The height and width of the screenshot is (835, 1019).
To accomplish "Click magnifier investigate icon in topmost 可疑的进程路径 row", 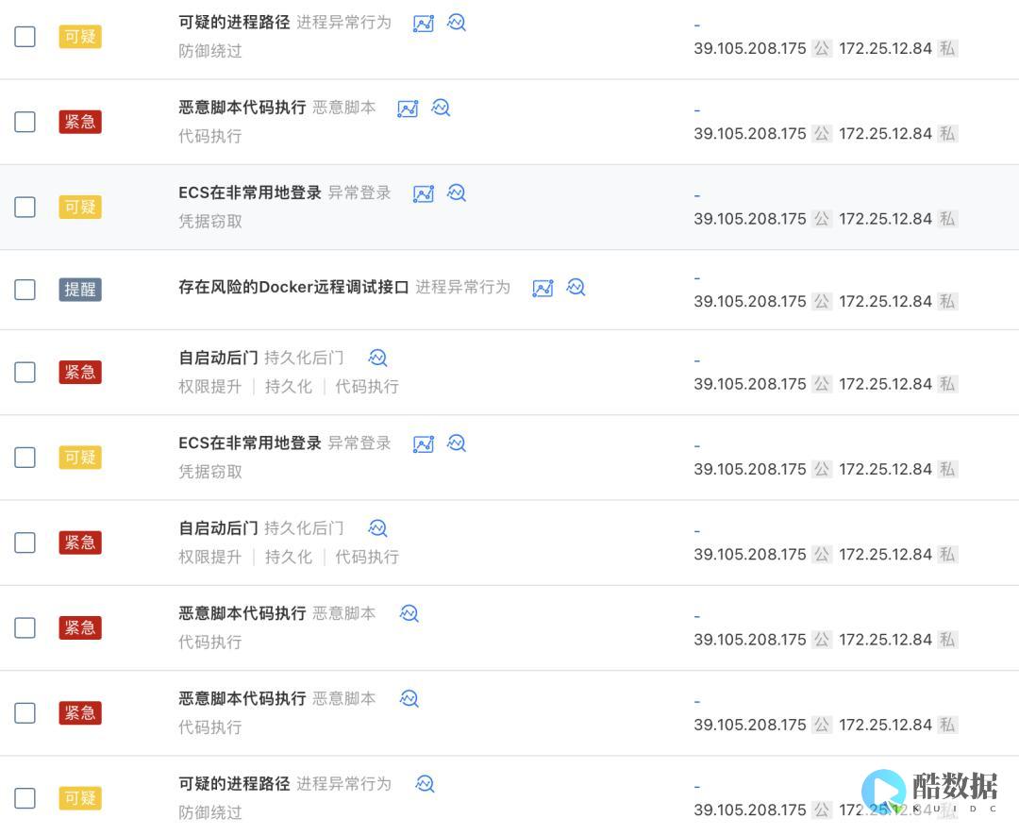I will (457, 23).
